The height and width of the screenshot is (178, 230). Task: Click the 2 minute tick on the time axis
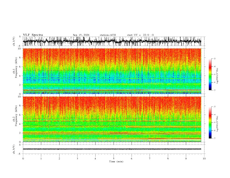pyautogui.click(x=59, y=159)
